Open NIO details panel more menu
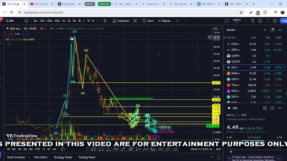The height and width of the screenshot is (161, 287). (280, 108)
